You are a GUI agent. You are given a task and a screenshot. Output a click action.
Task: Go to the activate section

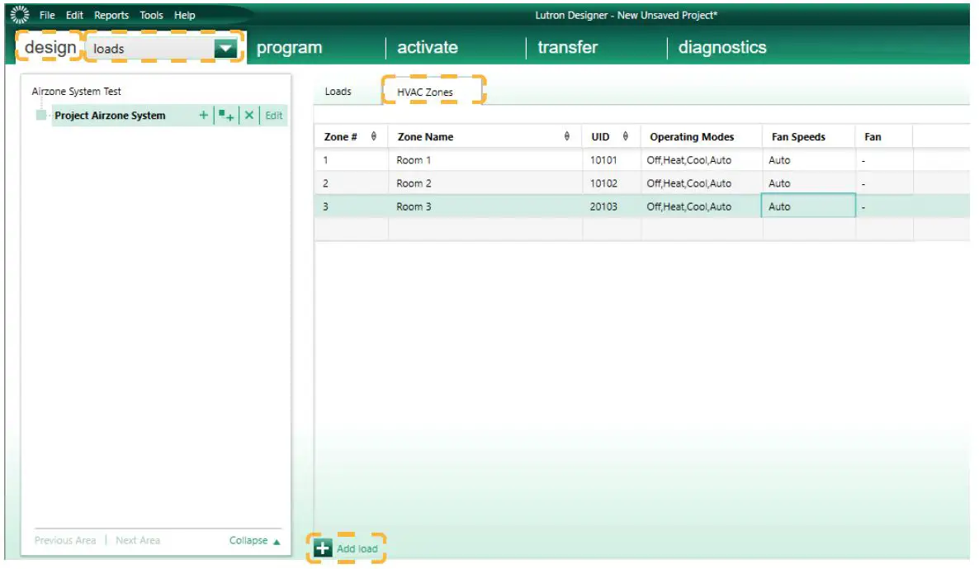428,47
